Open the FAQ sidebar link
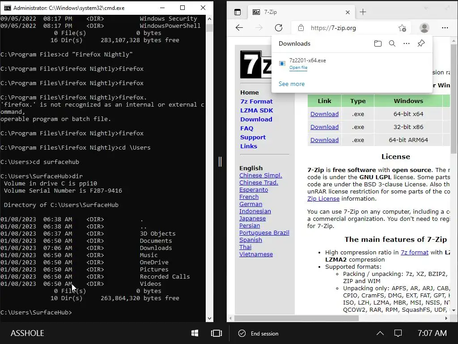This screenshot has height=344, width=458. [x=246, y=129]
